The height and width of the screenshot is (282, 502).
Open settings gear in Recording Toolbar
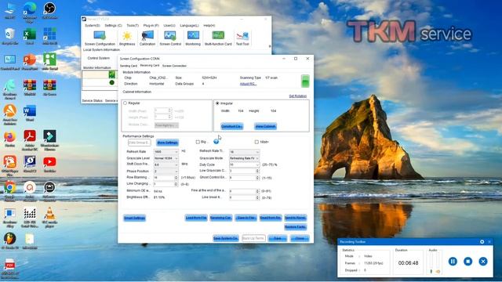coord(482,242)
